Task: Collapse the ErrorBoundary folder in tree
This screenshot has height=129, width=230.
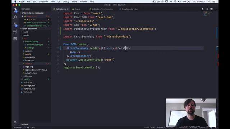Action: click(x=32, y=42)
